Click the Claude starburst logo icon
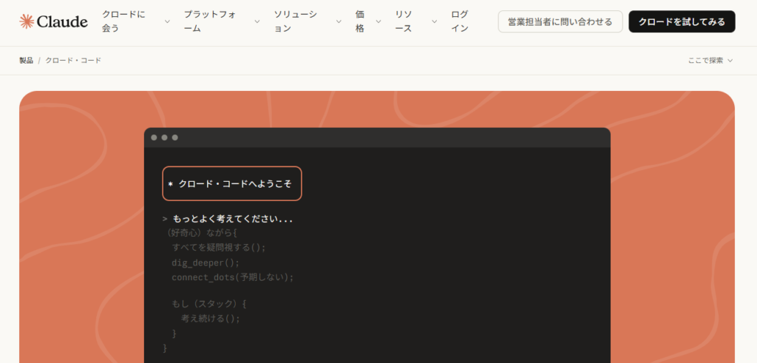 (27, 21)
